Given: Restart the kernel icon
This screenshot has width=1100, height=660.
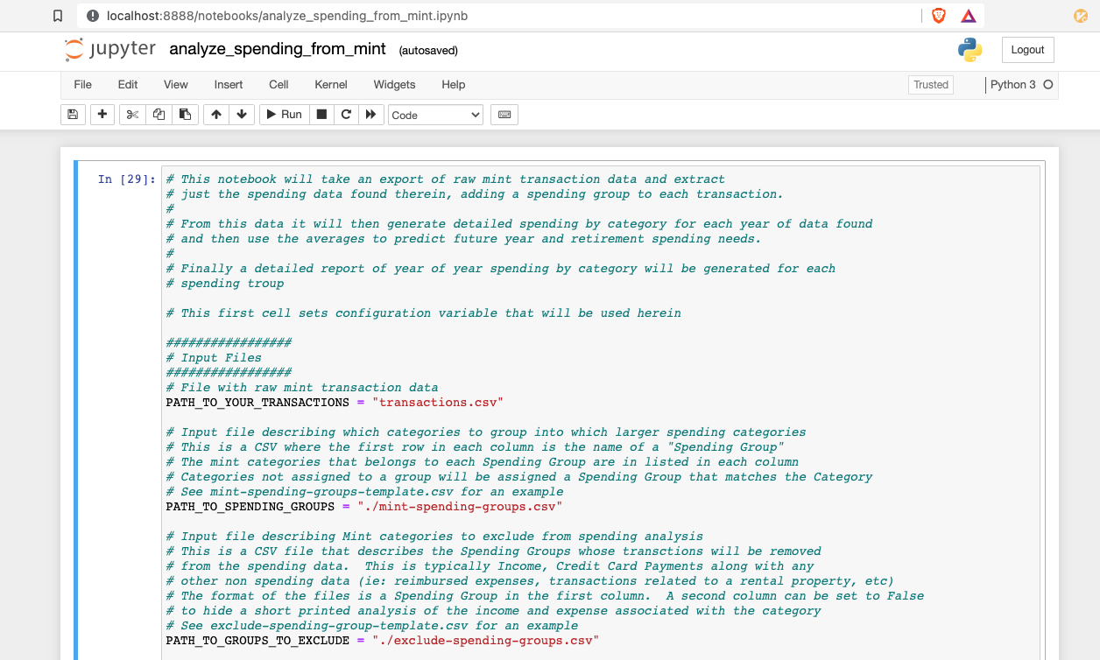Looking at the screenshot, I should tap(346, 115).
